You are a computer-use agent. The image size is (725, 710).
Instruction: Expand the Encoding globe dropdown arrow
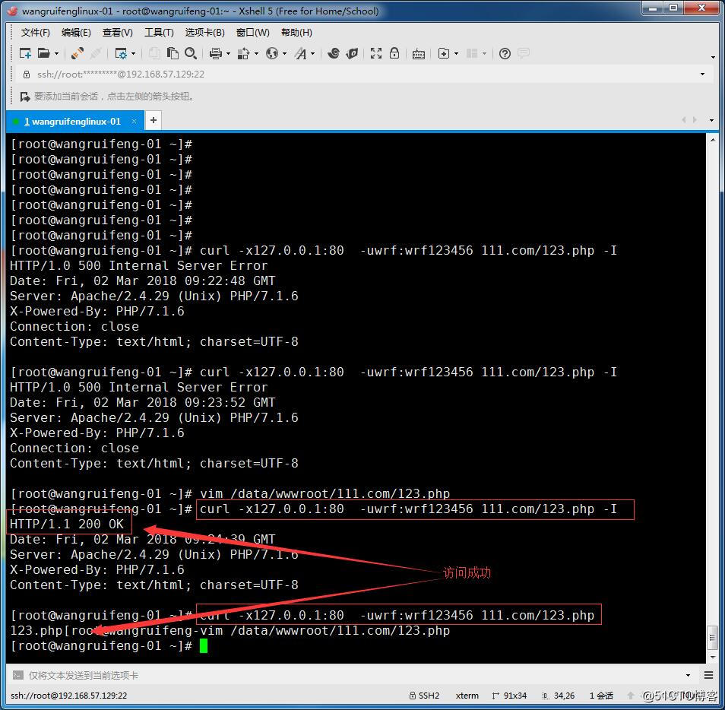[284, 54]
